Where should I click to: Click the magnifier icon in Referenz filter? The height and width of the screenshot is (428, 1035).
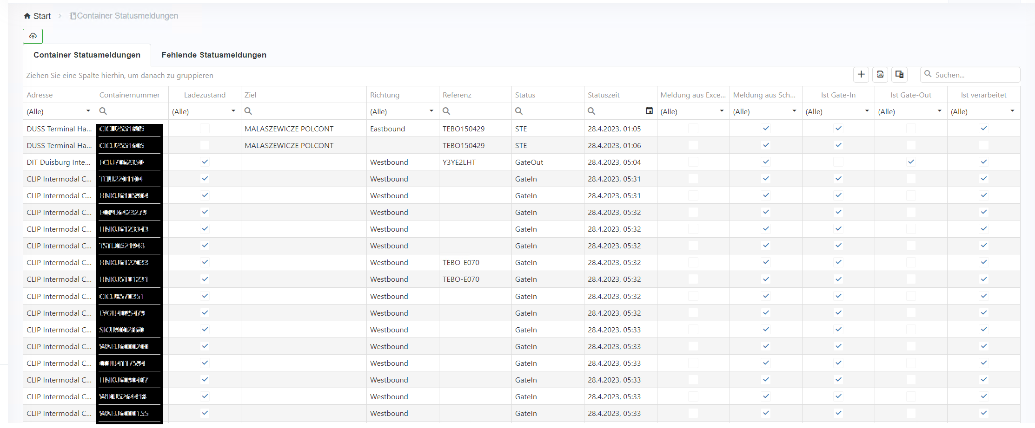point(446,111)
